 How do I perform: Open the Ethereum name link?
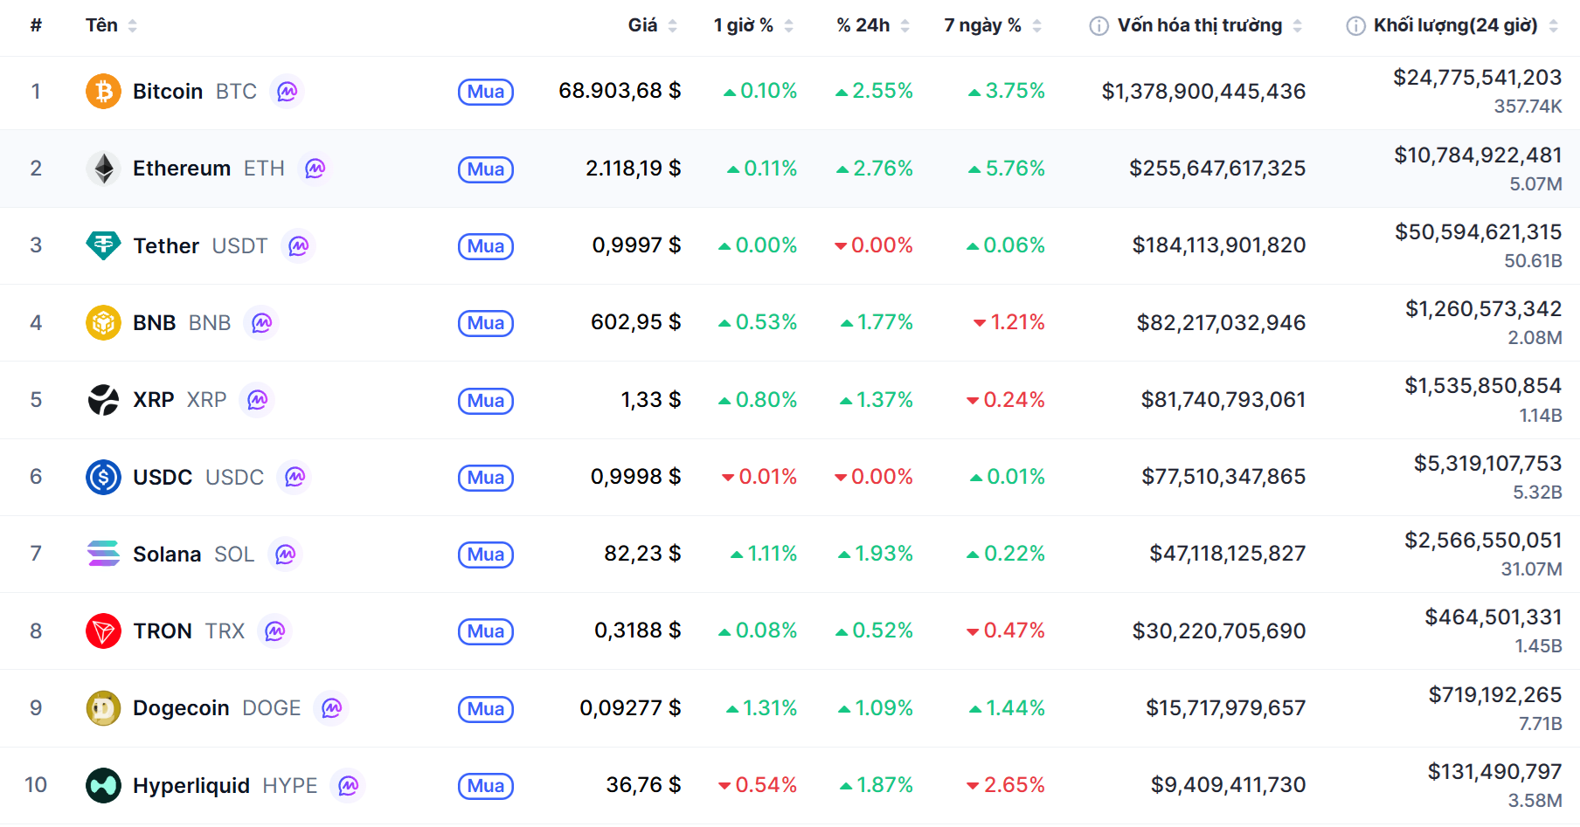pos(182,169)
